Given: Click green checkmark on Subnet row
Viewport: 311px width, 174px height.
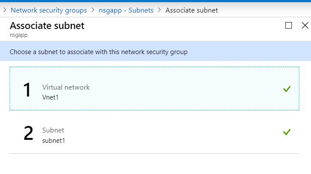Looking at the screenshot, I should pyautogui.click(x=287, y=132).
